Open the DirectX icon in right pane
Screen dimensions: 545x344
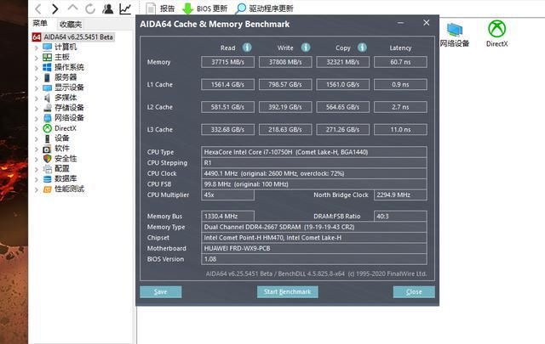point(497,34)
